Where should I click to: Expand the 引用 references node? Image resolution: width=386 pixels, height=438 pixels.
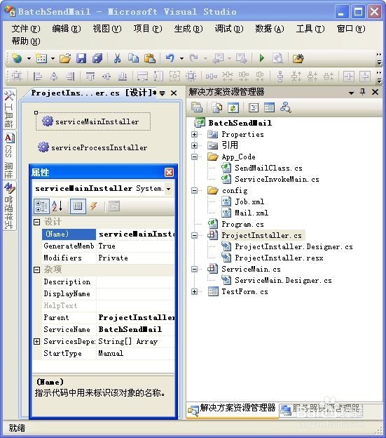pos(194,145)
